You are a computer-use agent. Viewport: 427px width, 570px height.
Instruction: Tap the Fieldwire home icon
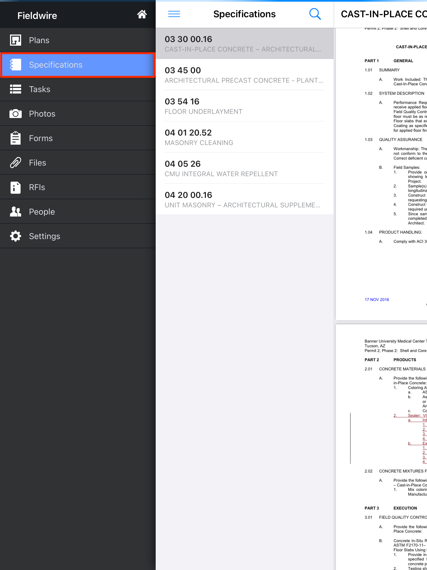click(142, 14)
